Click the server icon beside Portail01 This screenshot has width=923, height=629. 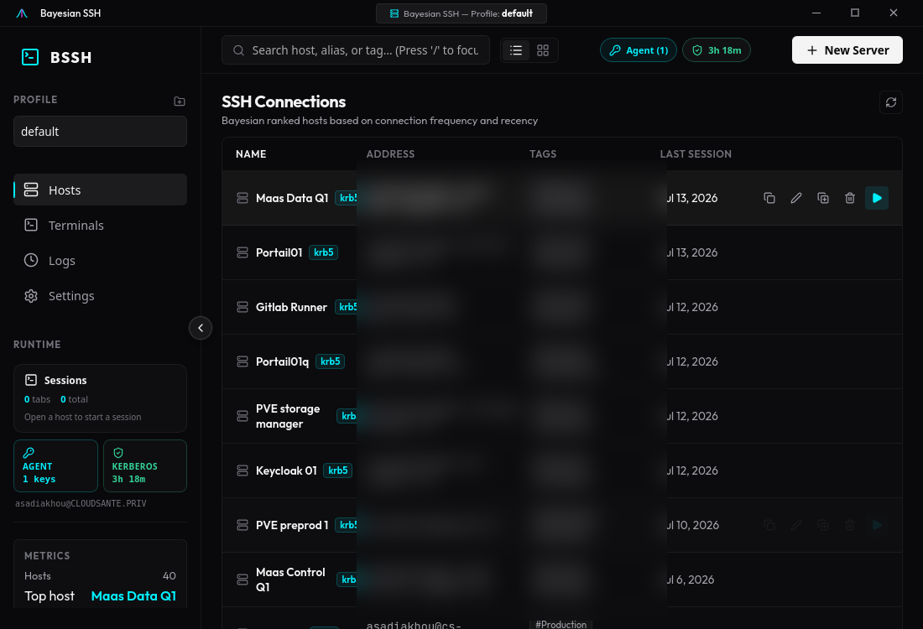pyautogui.click(x=242, y=252)
